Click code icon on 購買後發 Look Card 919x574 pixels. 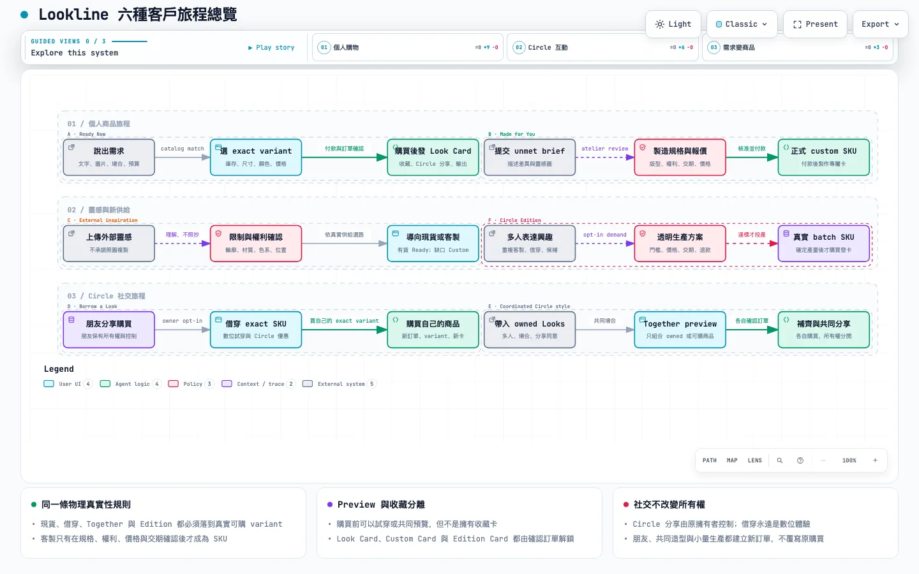[x=395, y=147]
